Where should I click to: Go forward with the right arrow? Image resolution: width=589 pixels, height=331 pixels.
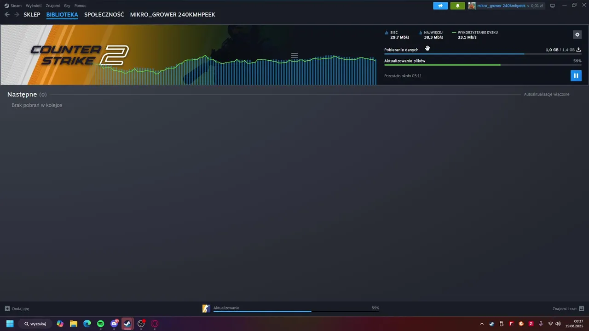16,15
